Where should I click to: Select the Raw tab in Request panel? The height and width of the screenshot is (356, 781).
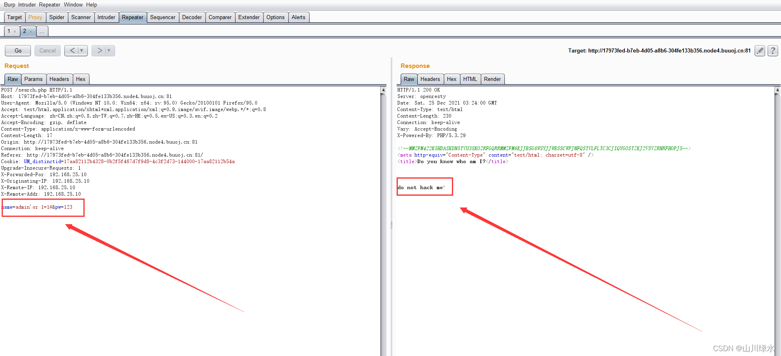click(x=13, y=79)
